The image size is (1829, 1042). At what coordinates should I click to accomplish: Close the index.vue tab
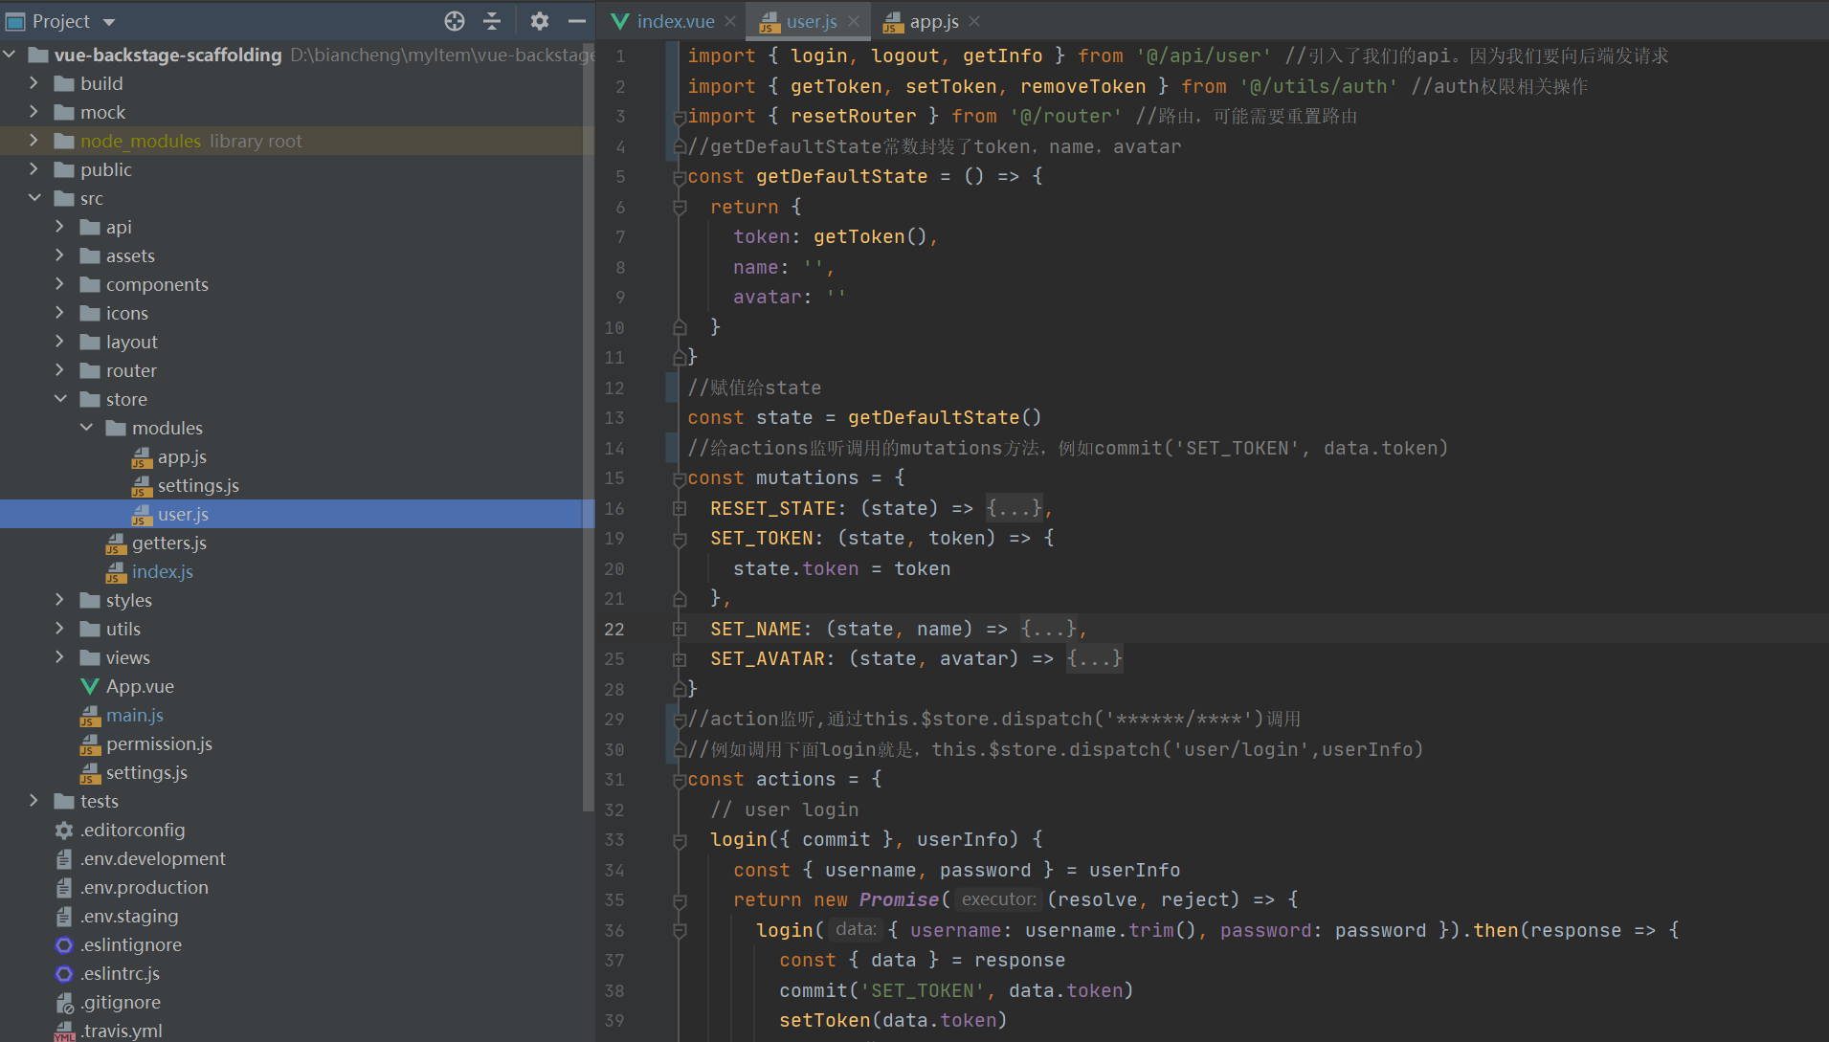coord(730,21)
